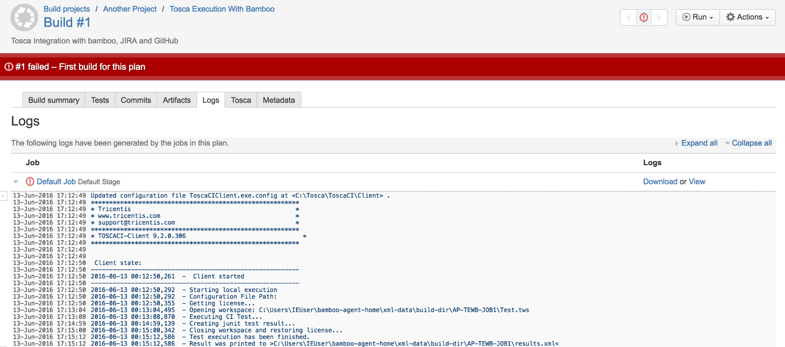Collapse the Default Job log row
This screenshot has height=347, width=785.
click(x=16, y=182)
